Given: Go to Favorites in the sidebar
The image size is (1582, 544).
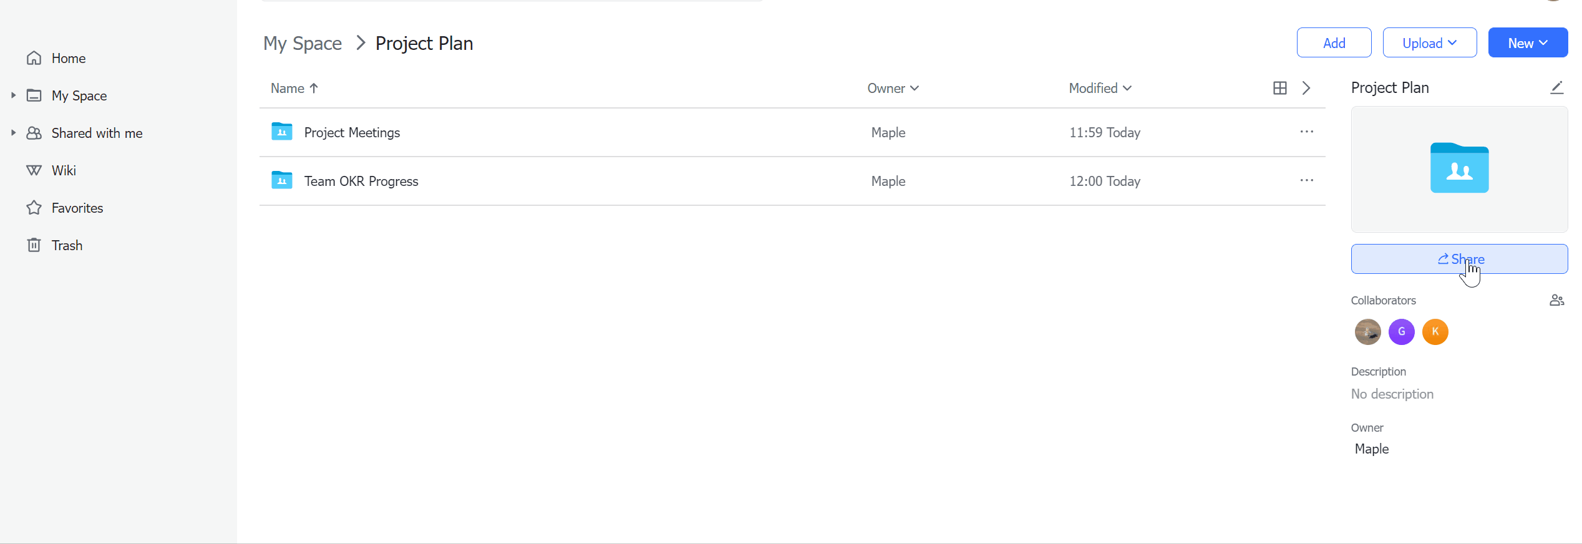Looking at the screenshot, I should click(x=77, y=208).
